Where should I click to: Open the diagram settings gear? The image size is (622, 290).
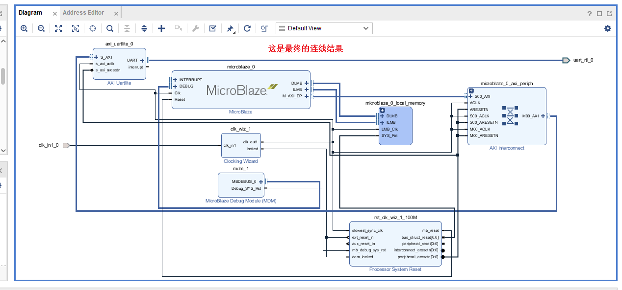608,28
